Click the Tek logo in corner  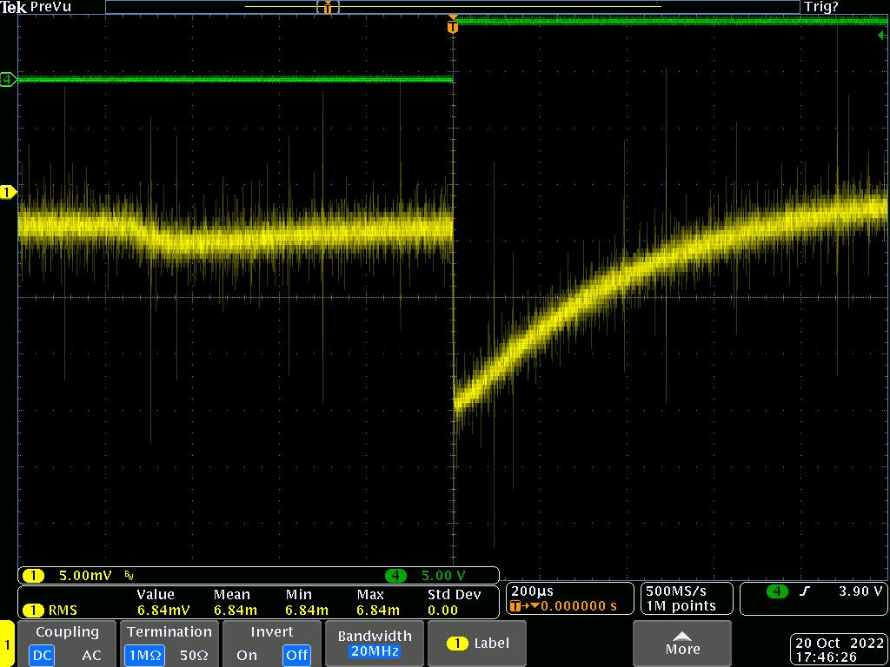pos(14,7)
